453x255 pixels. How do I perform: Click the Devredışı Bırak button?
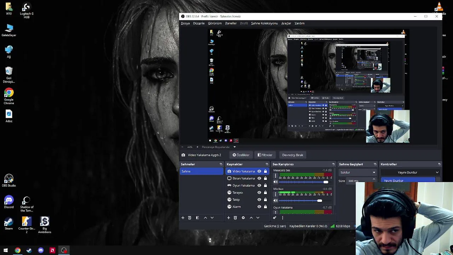click(x=292, y=155)
